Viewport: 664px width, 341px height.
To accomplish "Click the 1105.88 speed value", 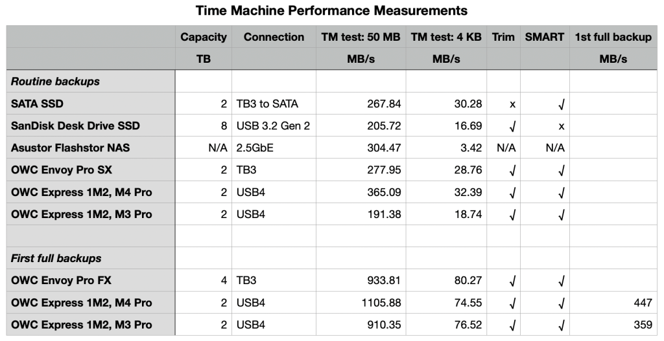I will pos(379,303).
